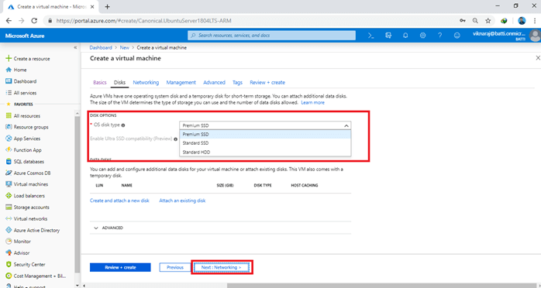Open the Review + create tab
541x288 pixels.
tap(267, 83)
